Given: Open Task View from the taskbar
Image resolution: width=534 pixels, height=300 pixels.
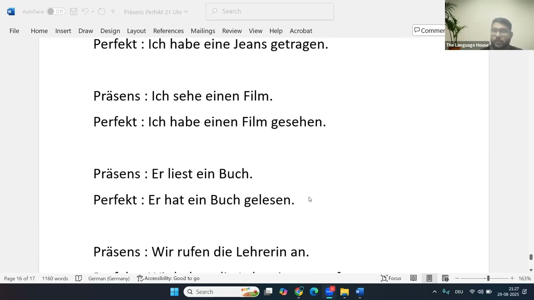Looking at the screenshot, I should [268, 292].
